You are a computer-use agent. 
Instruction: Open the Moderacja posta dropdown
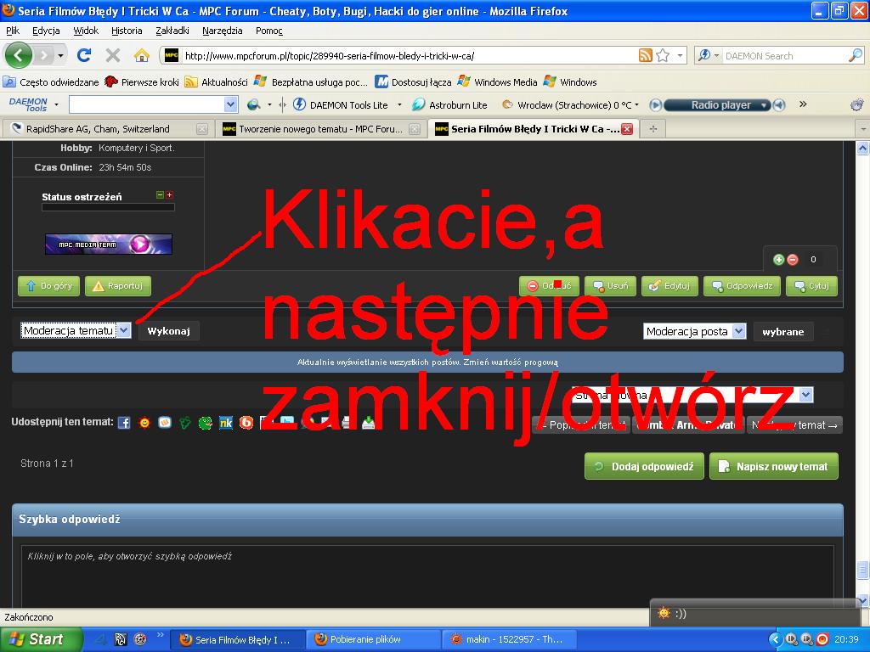pyautogui.click(x=695, y=332)
